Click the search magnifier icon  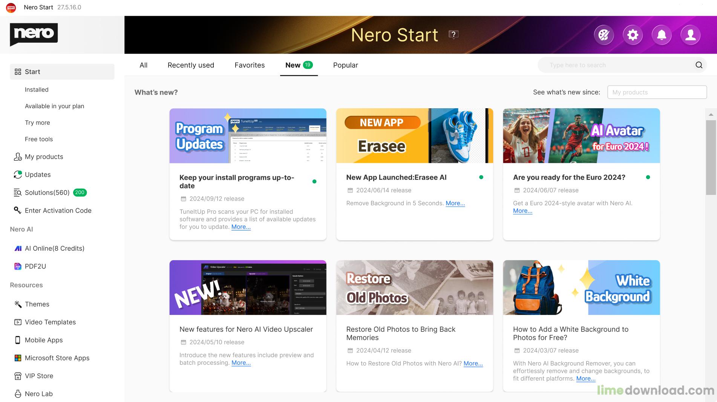(699, 65)
